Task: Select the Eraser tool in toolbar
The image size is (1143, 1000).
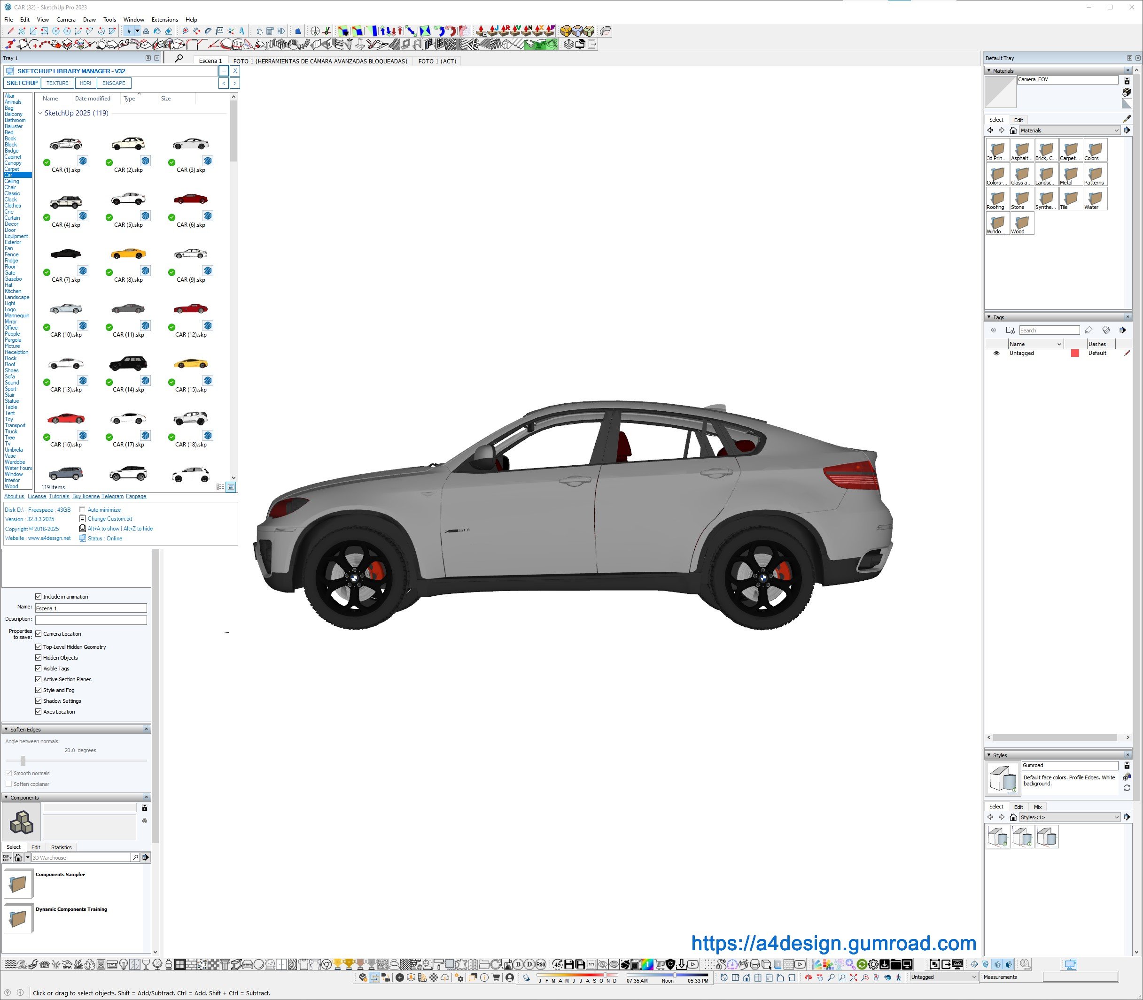Action: (168, 31)
